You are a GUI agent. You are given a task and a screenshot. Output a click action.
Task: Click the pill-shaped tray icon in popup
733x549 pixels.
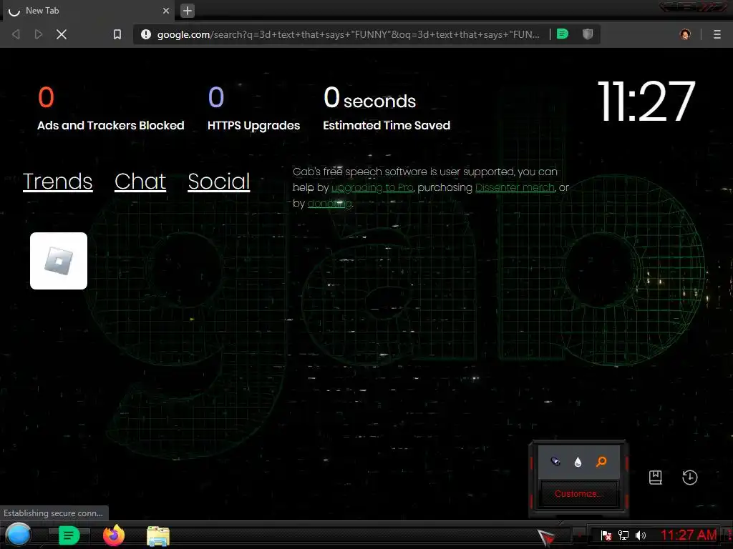(x=555, y=461)
